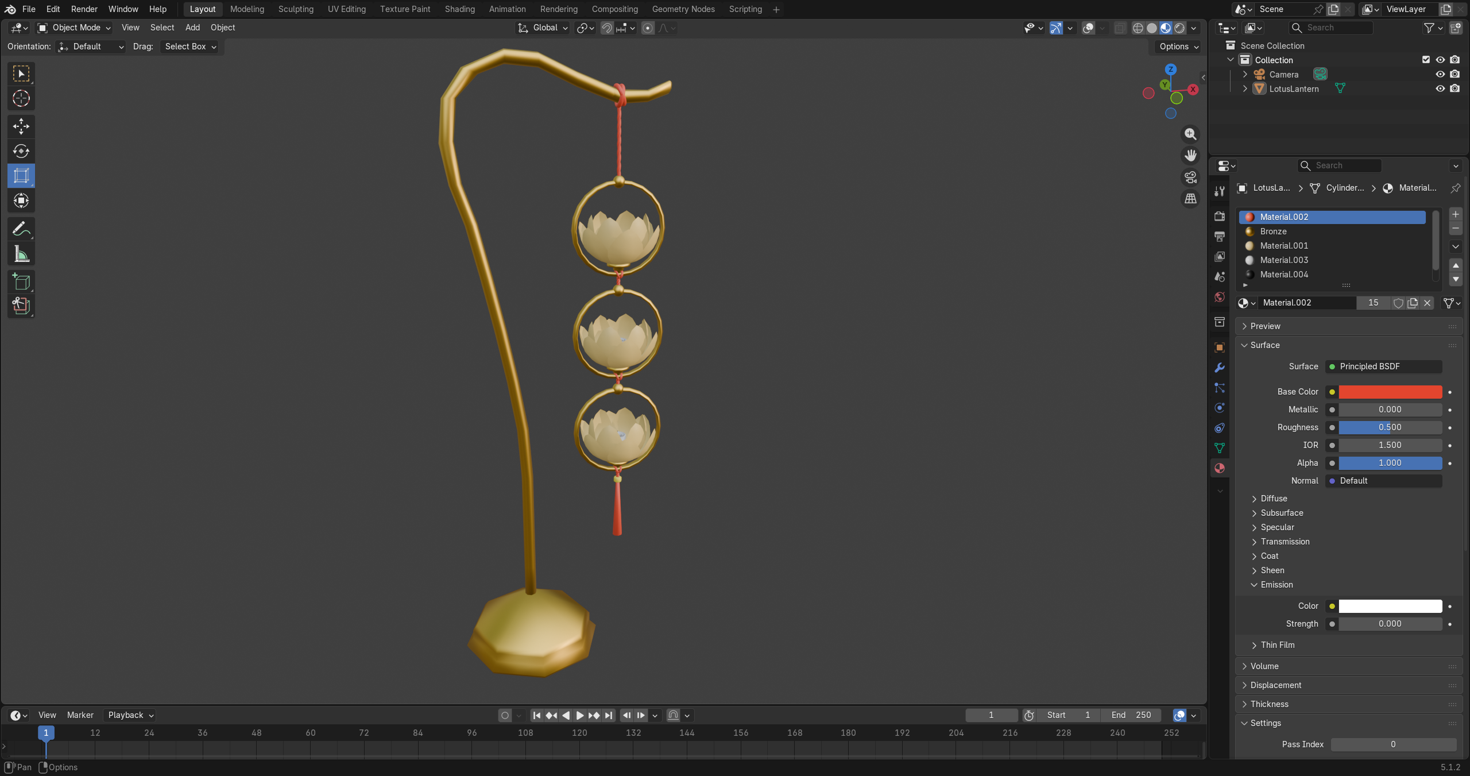The width and height of the screenshot is (1470, 776).
Task: Switch to wireframe viewport shading
Action: click(x=1138, y=28)
